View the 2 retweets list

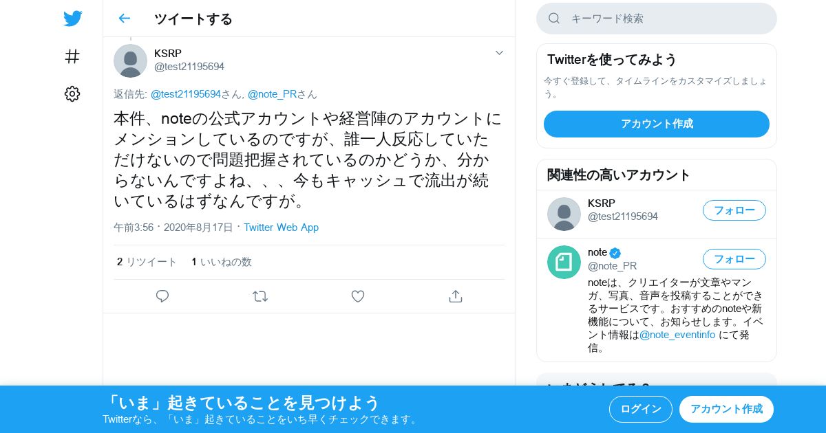tap(147, 262)
